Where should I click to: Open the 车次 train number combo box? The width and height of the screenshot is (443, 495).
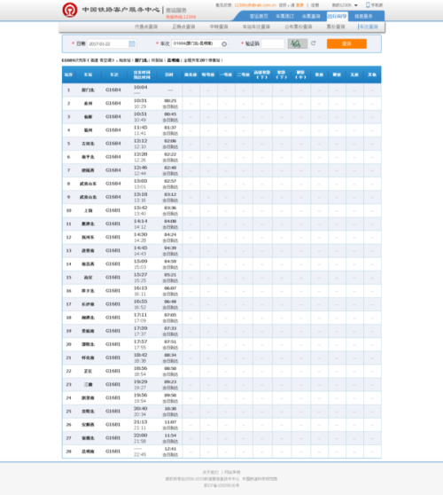[199, 43]
